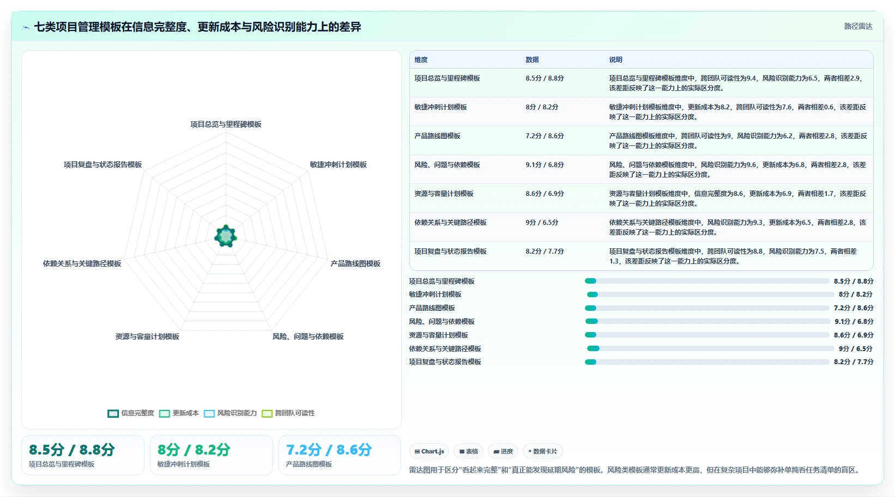
Task: Click radar axis label 项目复盘与状态报告模板
Action: (103, 164)
